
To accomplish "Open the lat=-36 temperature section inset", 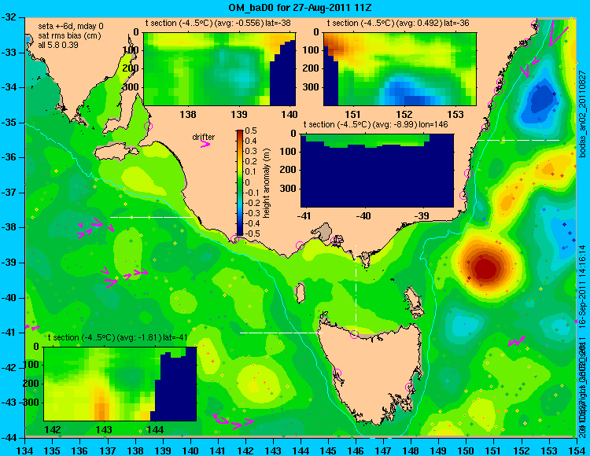I will click(x=400, y=69).
